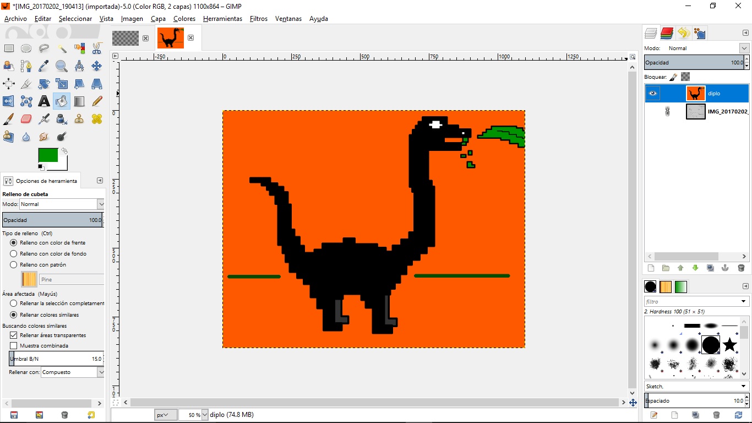Refresh the brushes list
752x423 pixels.
coord(738,415)
